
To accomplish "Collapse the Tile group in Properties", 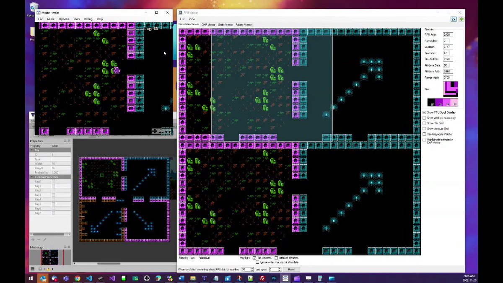I will point(32,150).
